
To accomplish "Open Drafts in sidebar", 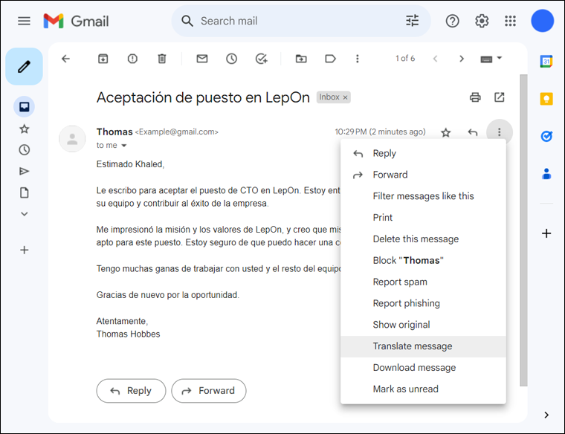I will pos(24,192).
